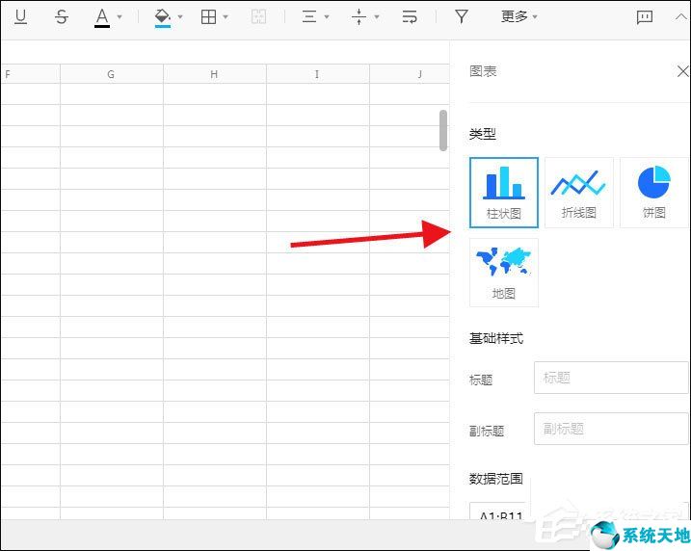Select the 地图 chart type
Viewport: 691px width, 551px height.
(504, 273)
